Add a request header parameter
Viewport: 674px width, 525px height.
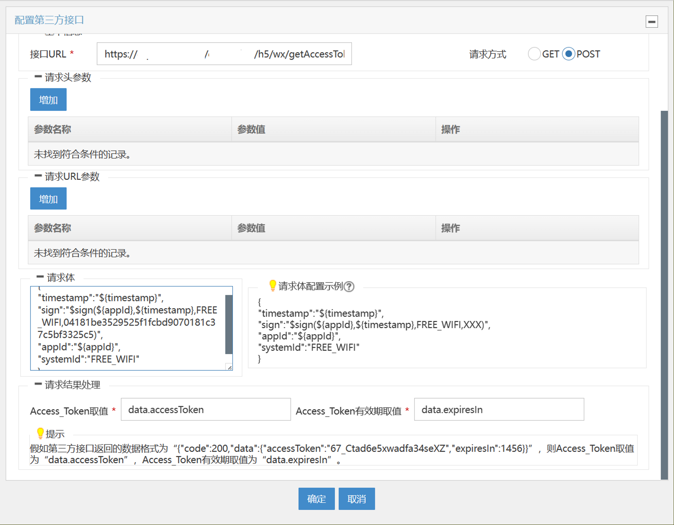pyautogui.click(x=48, y=100)
